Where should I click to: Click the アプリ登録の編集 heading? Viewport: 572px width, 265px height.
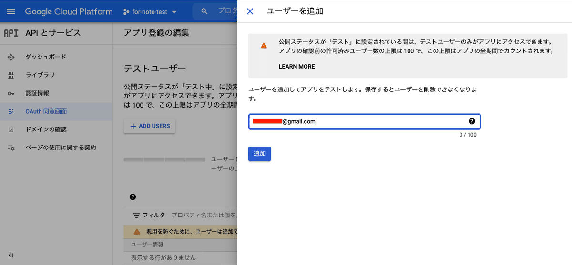click(x=156, y=33)
